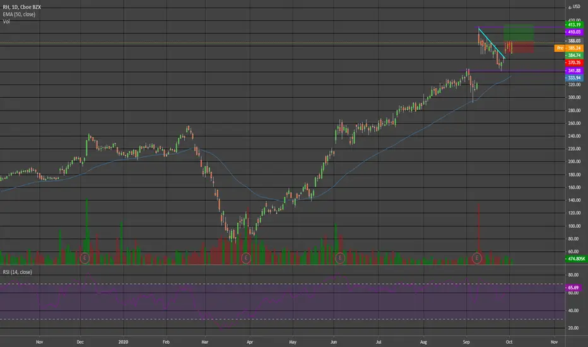
Task: Open the earnings marker before April
Action: [x=245, y=258]
